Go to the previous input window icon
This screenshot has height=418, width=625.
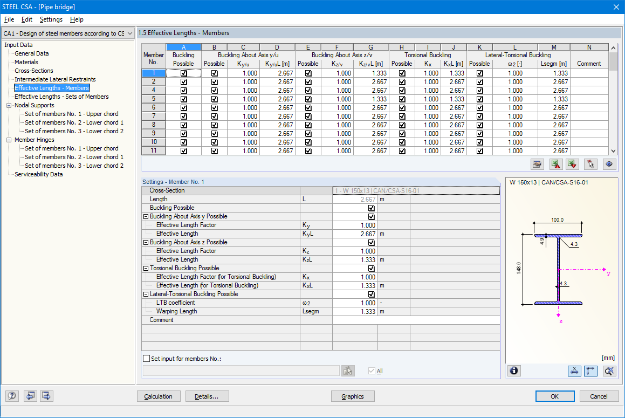(x=30, y=396)
